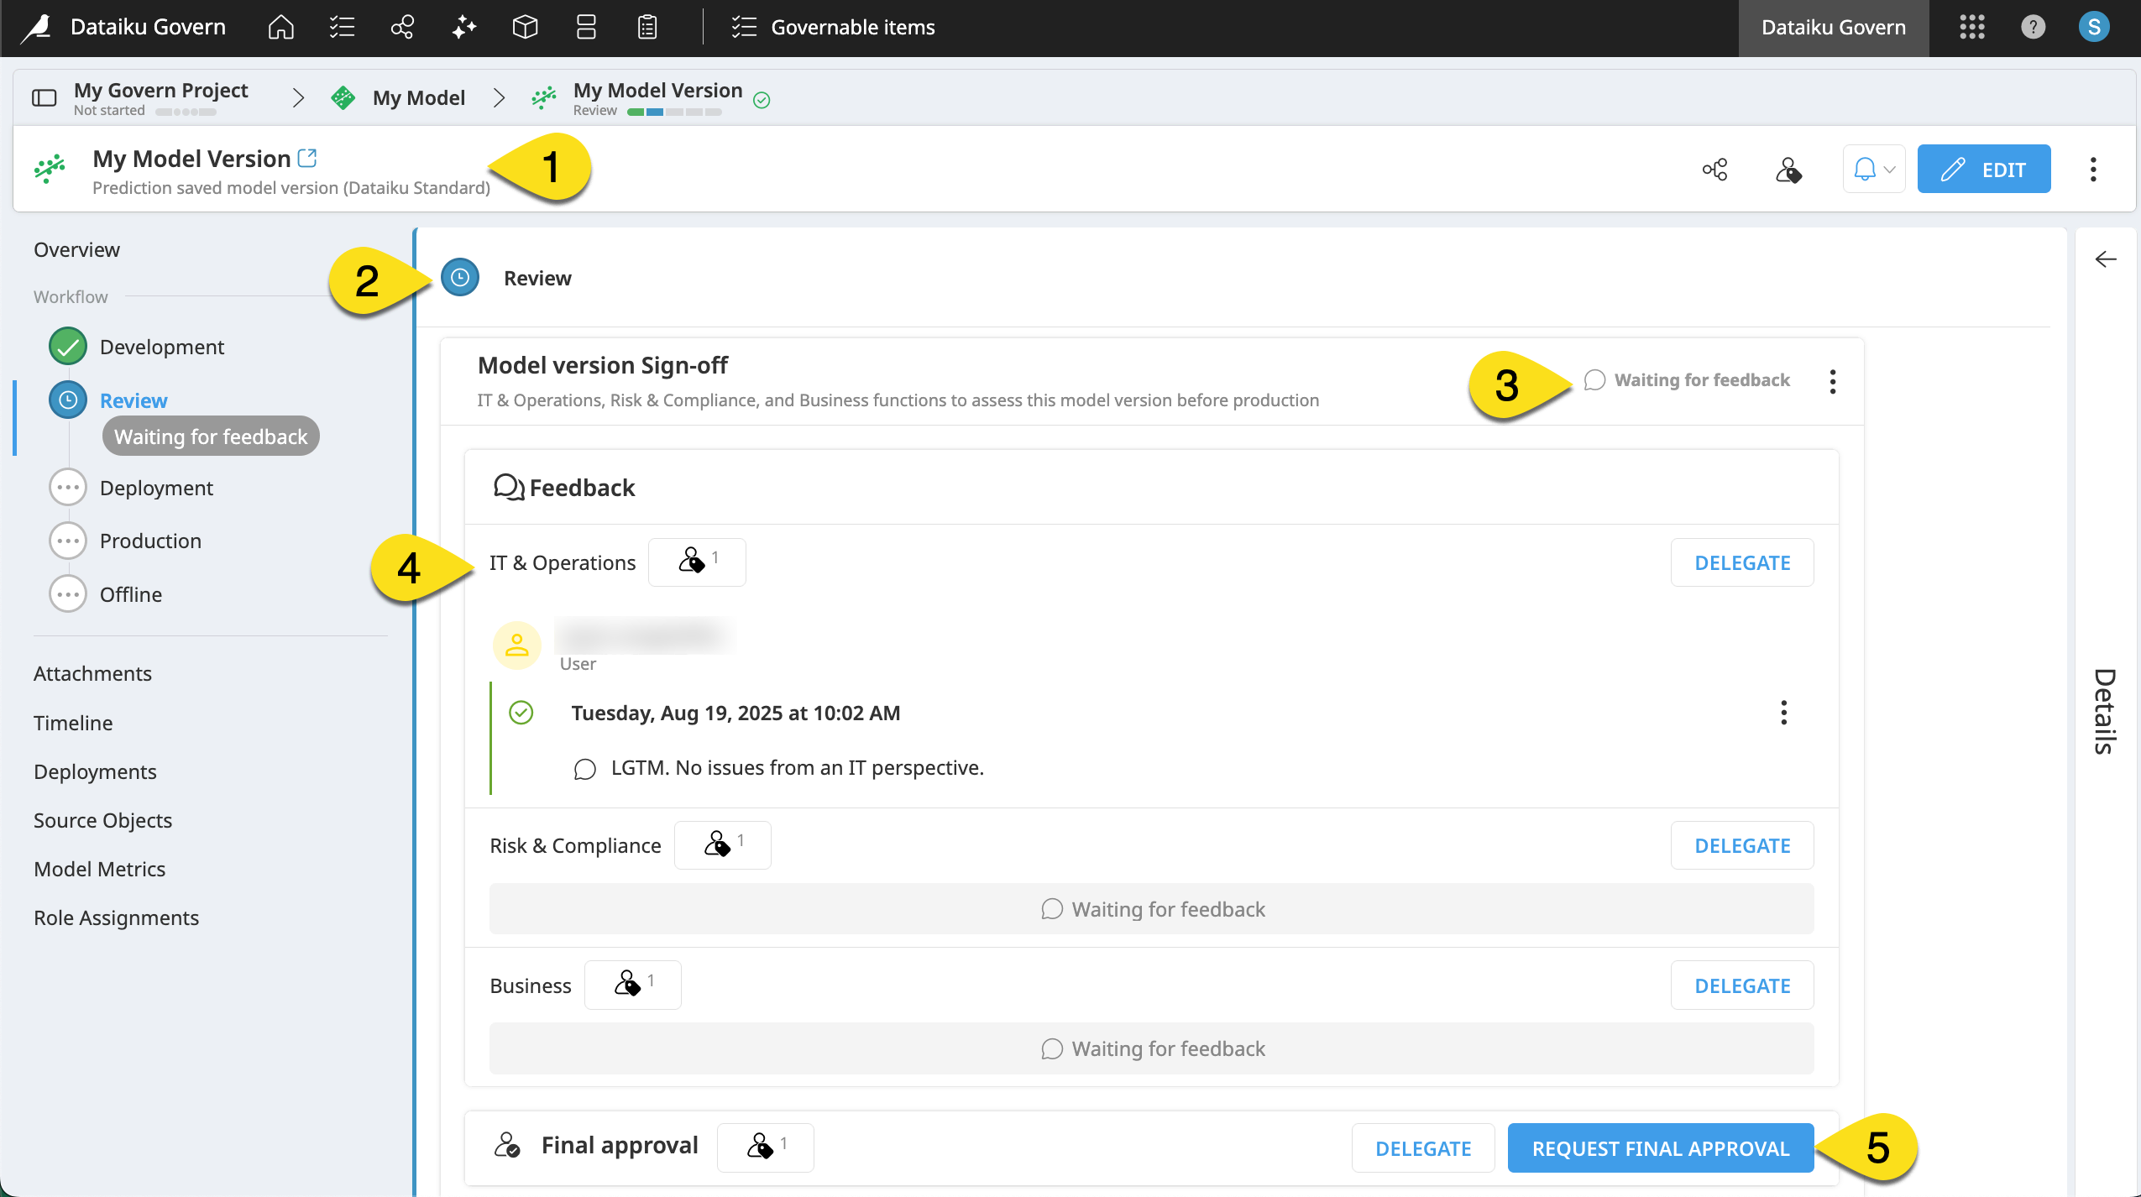The height and width of the screenshot is (1197, 2141).
Task: Open the help question mark icon
Action: point(2032,27)
